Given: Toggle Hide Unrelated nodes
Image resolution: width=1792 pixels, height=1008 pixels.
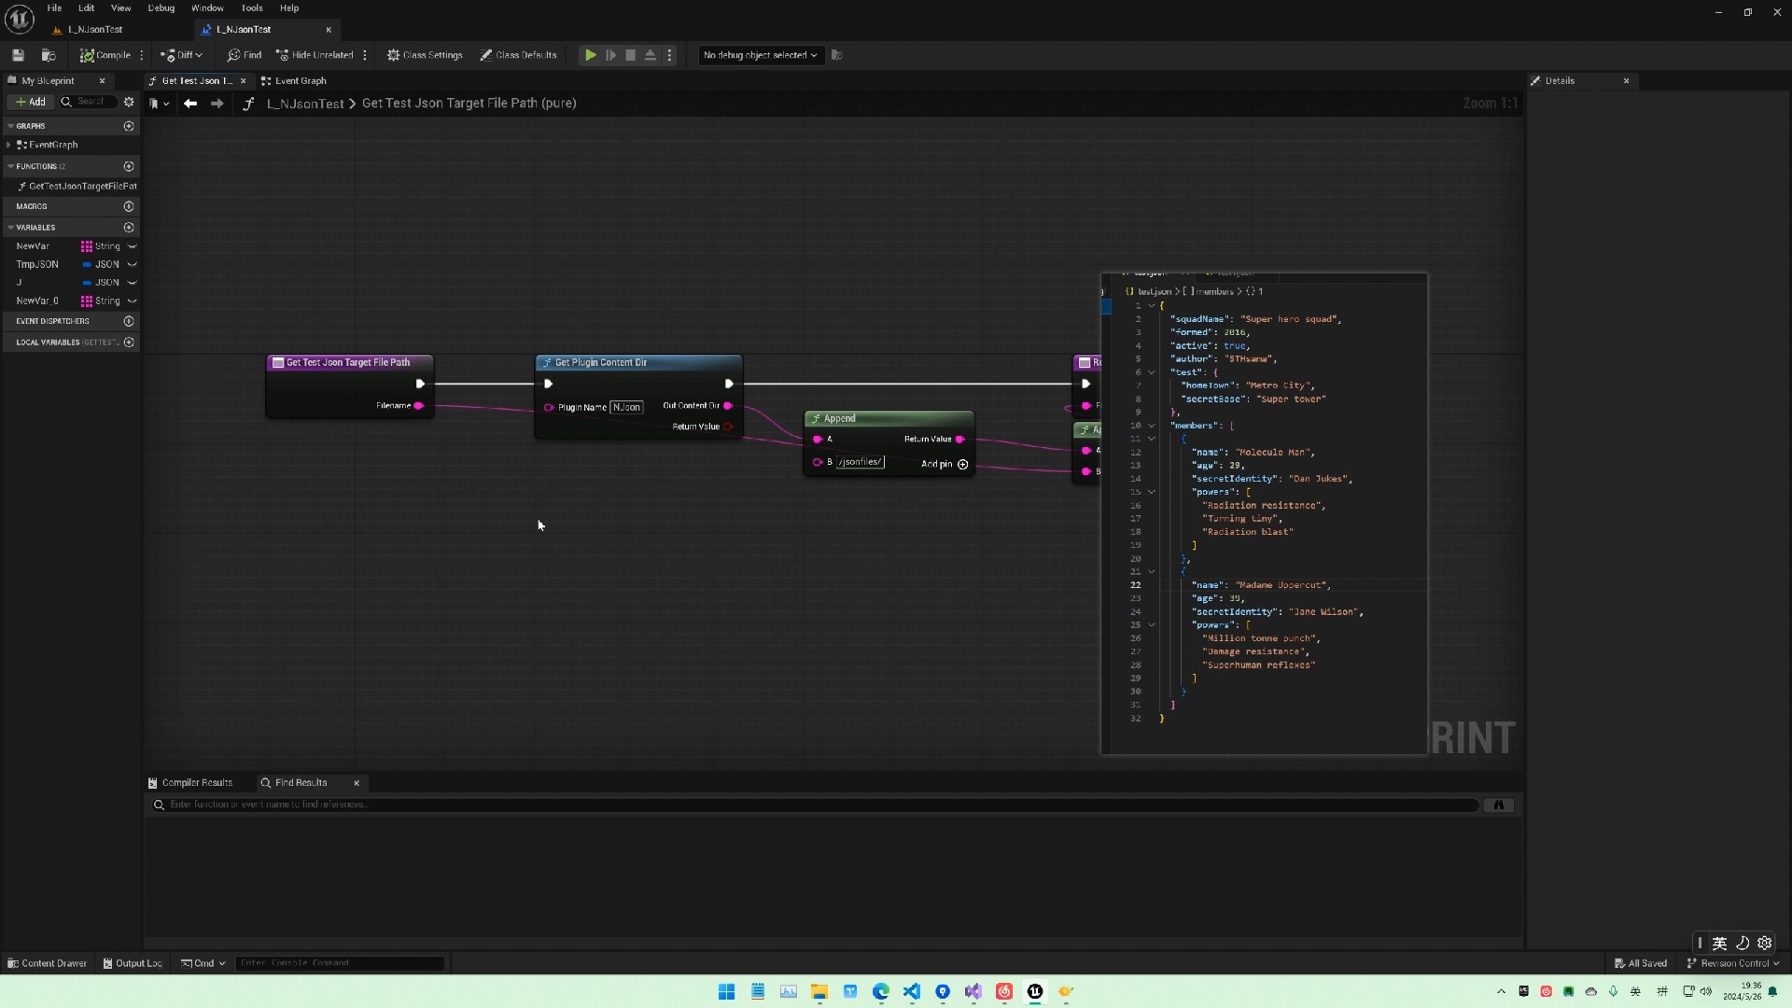Looking at the screenshot, I should (x=315, y=55).
